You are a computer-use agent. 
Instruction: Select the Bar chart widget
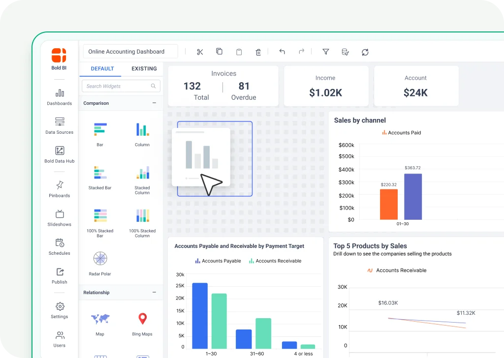[100, 135]
